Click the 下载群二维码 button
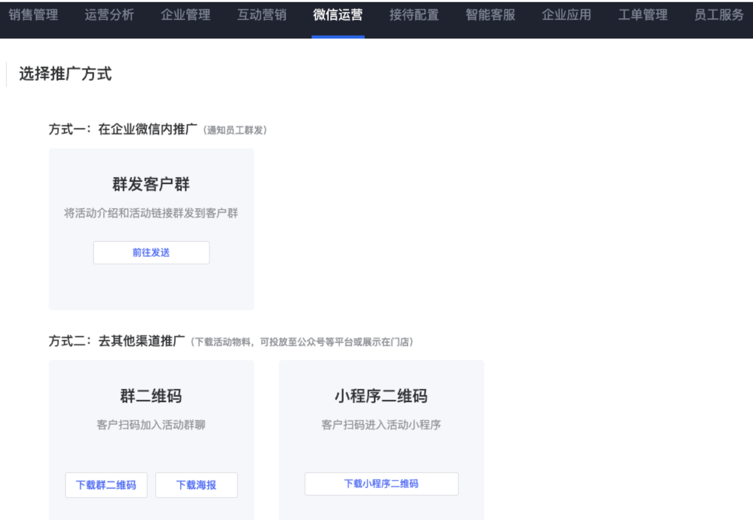Viewport: 753px width, 520px height. coord(106,485)
